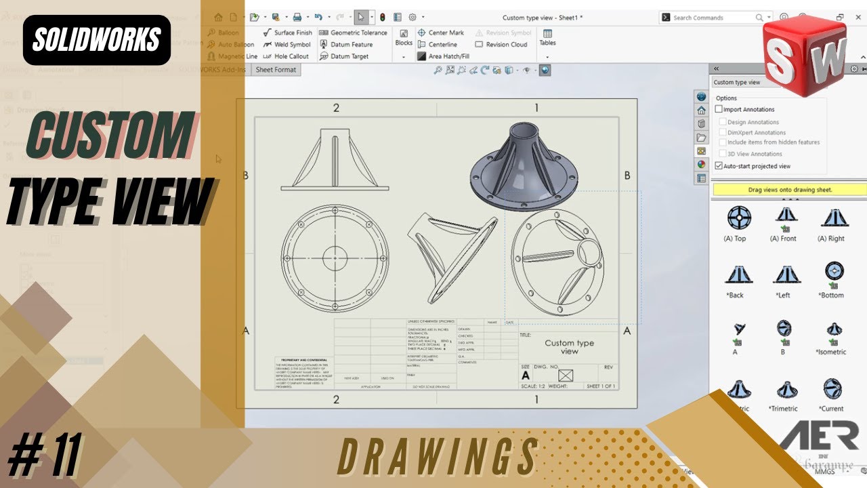This screenshot has height=488, width=867.
Task: Select the Center Mark tool
Action: (441, 33)
